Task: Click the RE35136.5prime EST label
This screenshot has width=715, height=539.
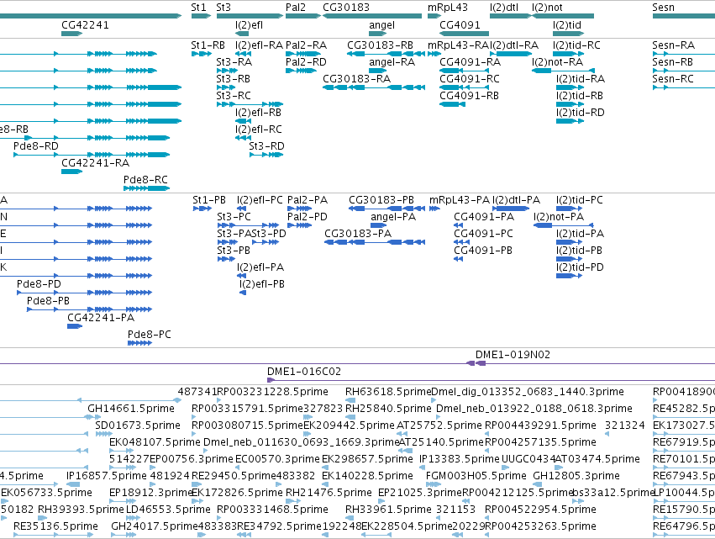Action: [55, 526]
